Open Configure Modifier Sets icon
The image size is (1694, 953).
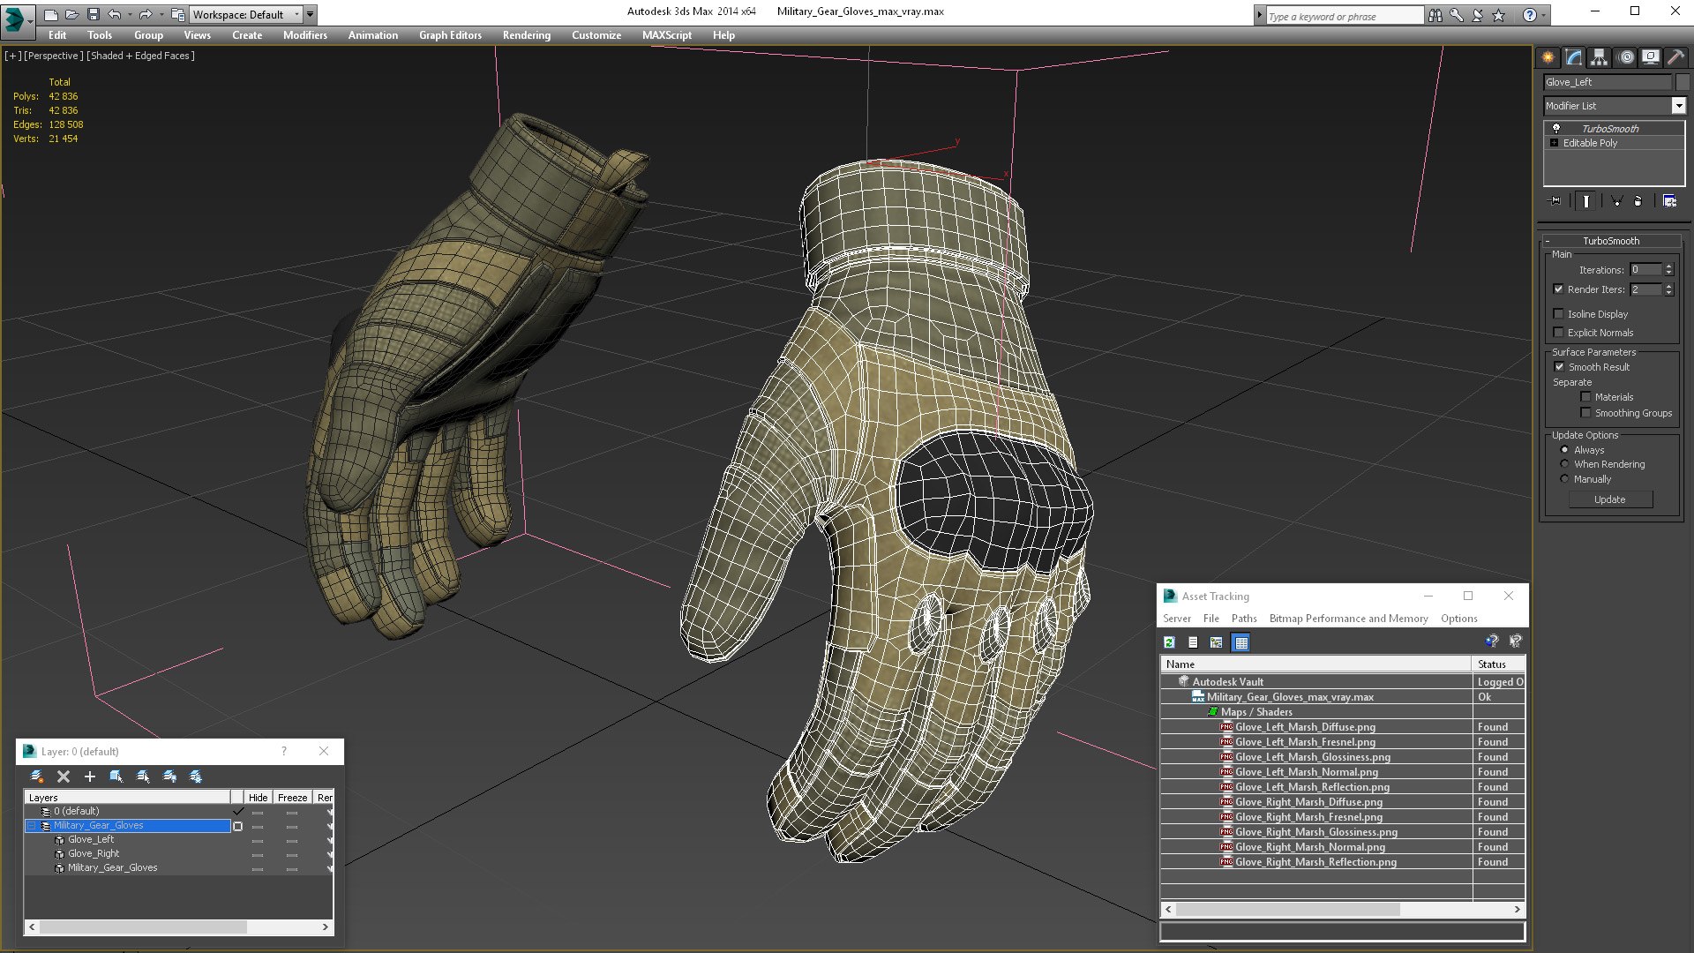1669,201
